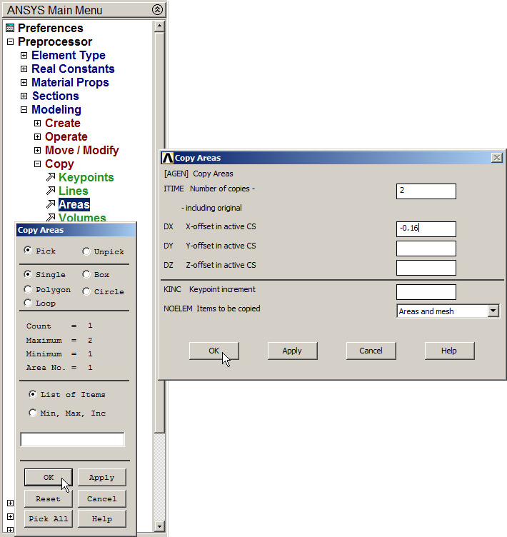Screen dimensions: 507x537
Task: Click the Areas copy arrow icon
Action: pos(50,205)
